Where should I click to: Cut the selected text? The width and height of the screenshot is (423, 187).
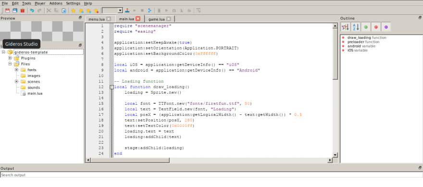pos(49,11)
